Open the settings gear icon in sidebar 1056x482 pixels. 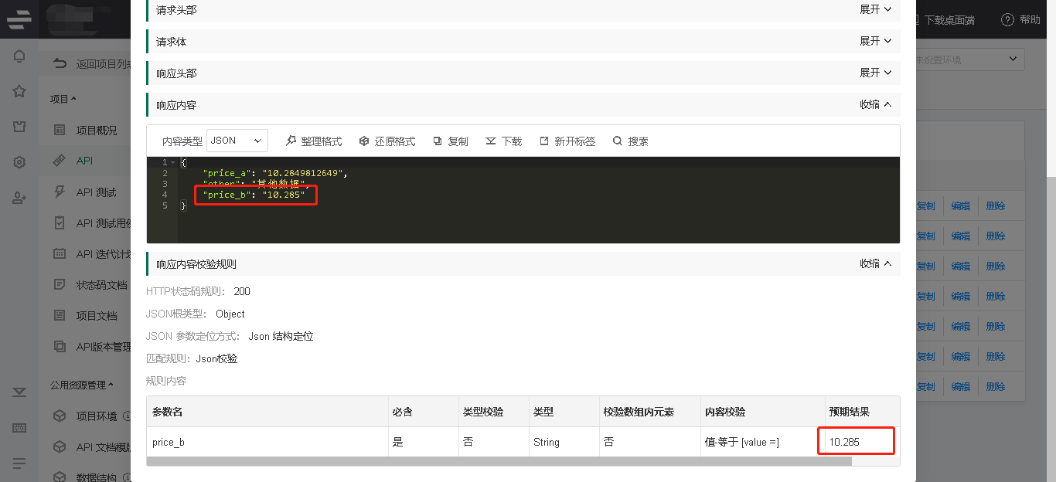[x=19, y=162]
